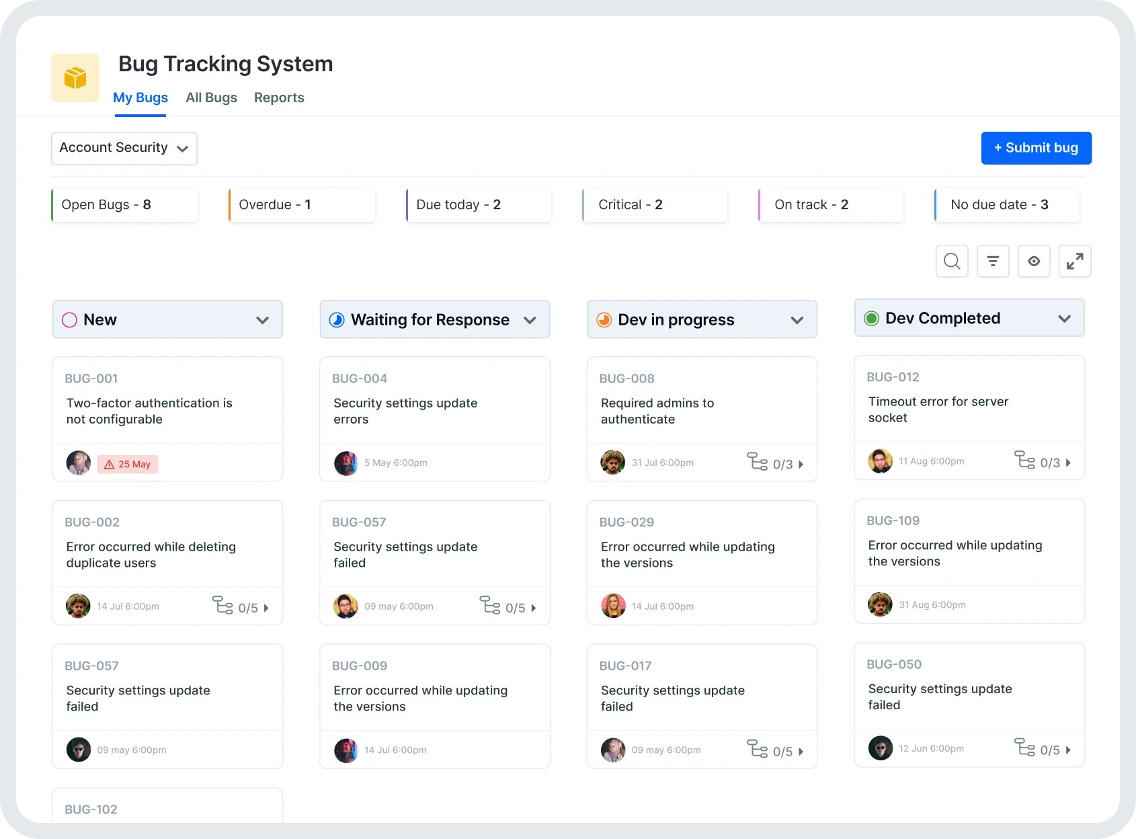The width and height of the screenshot is (1136, 839).
Task: Expand the Waiting for Response column chevron
Action: point(530,320)
